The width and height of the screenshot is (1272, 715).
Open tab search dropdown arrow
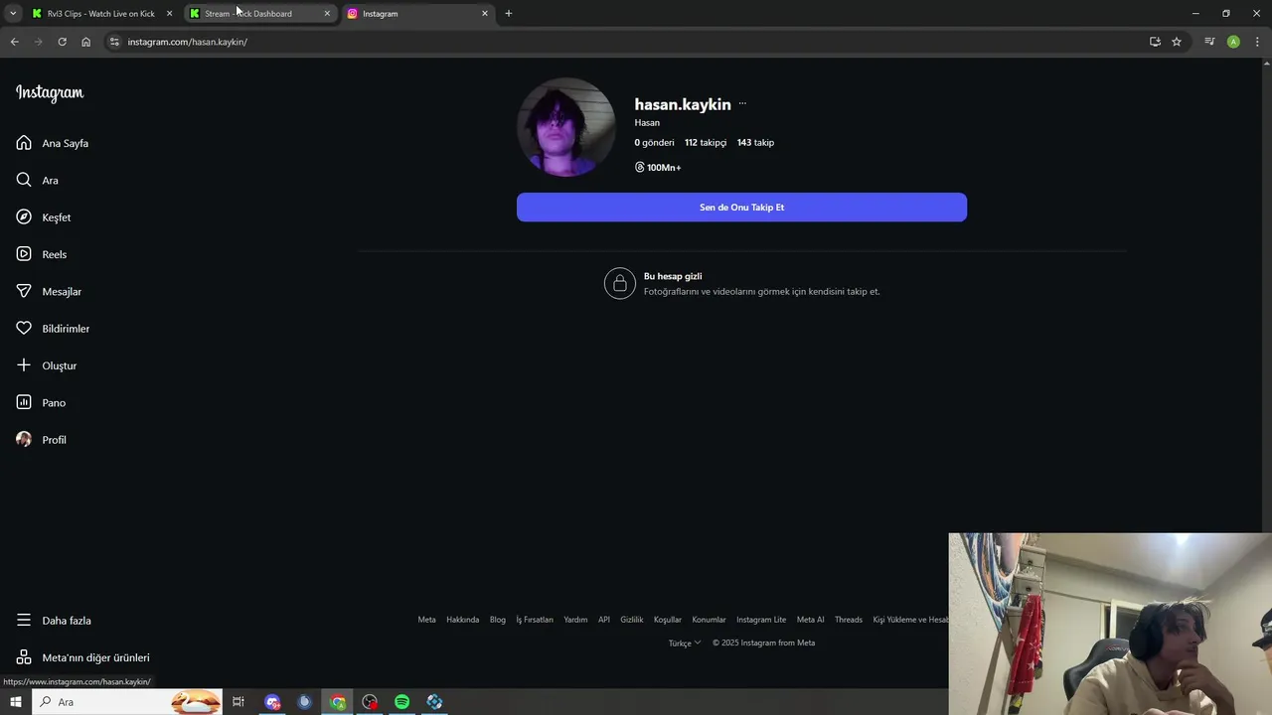pyautogui.click(x=13, y=14)
